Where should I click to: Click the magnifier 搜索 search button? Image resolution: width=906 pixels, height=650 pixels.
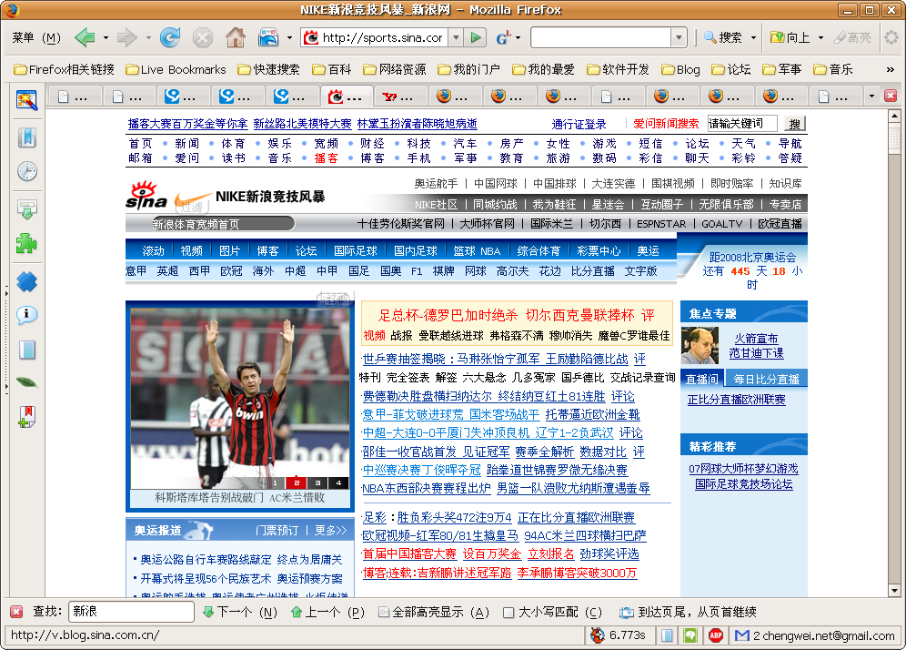723,38
